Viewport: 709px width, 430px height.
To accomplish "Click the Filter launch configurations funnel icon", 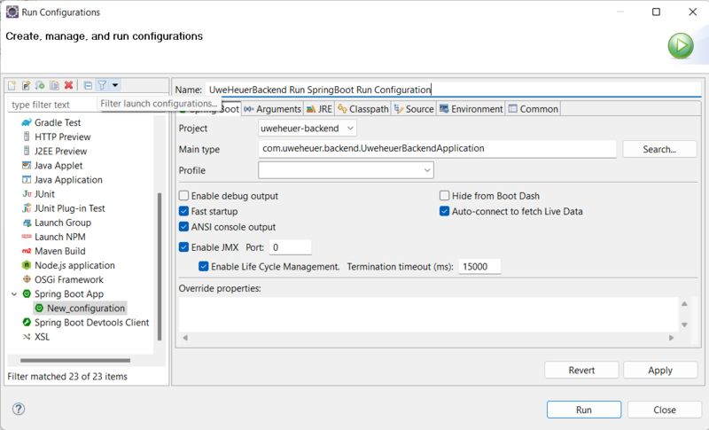I will (x=102, y=85).
